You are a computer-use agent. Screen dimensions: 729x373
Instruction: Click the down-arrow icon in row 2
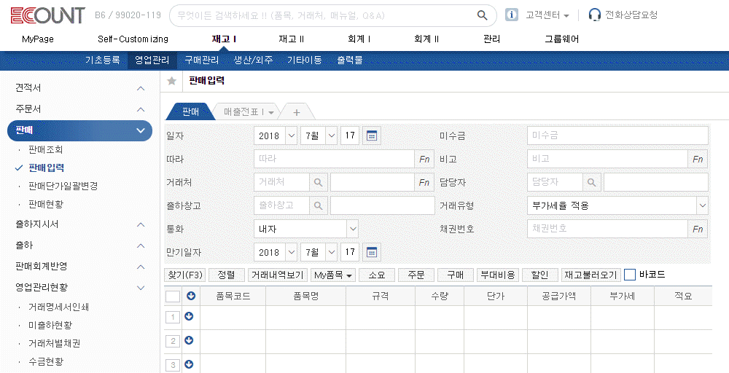pos(189,340)
